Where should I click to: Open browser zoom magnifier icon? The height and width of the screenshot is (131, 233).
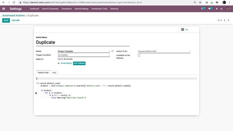(x=195, y=3)
